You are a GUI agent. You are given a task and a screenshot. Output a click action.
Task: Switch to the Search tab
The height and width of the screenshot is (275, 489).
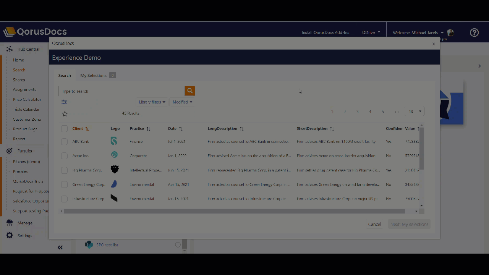(65, 75)
